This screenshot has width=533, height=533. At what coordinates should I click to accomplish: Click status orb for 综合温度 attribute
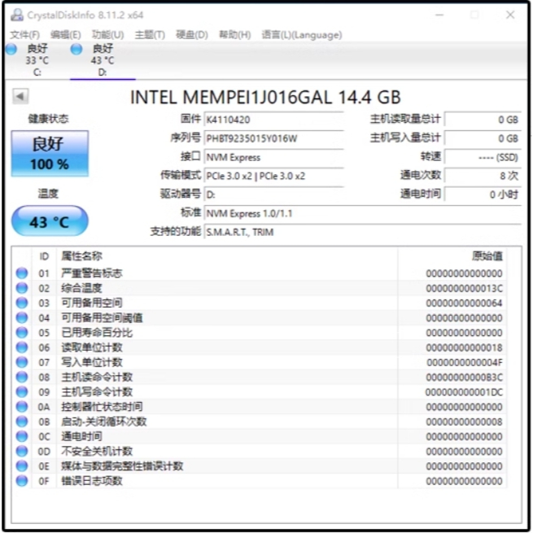[x=22, y=288]
